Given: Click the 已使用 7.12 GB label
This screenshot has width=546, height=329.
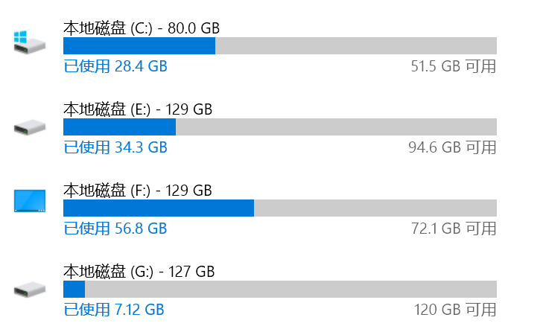Looking at the screenshot, I should coord(114,309).
